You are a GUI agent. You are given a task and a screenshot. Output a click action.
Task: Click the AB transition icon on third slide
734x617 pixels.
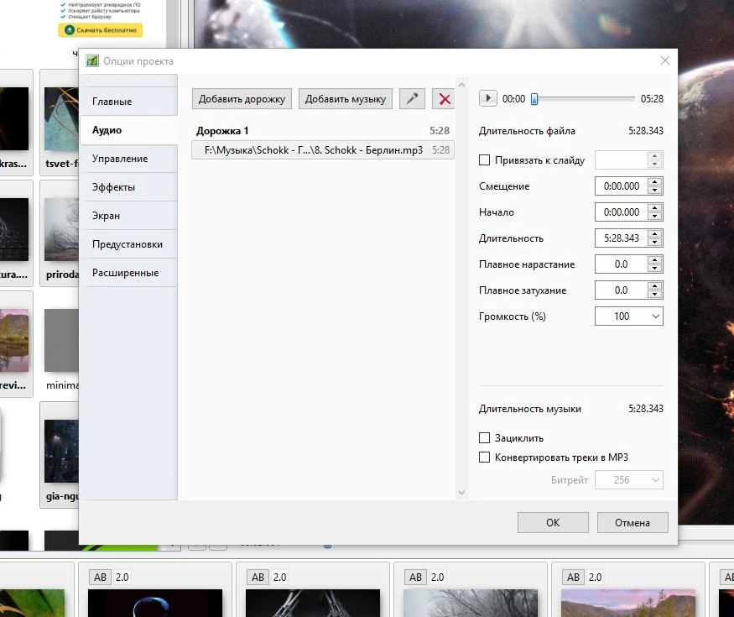(x=416, y=578)
